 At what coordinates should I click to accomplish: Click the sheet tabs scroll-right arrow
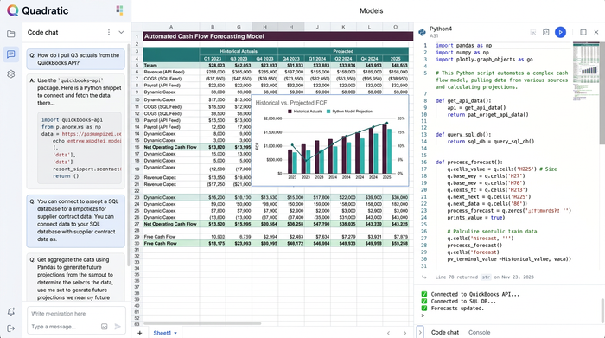pos(404,333)
